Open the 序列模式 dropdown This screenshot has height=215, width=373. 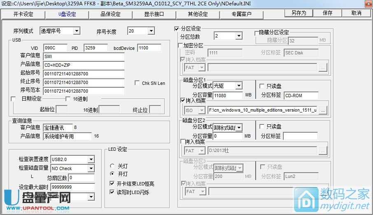76,31
